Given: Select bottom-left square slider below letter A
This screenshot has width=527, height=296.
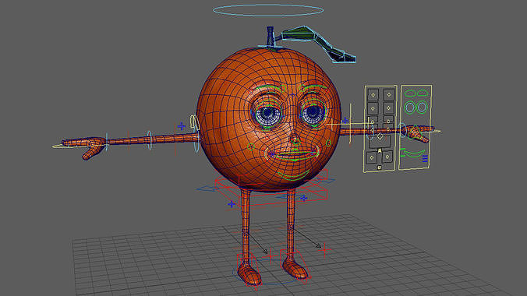Looking at the screenshot, I should (x=371, y=157).
